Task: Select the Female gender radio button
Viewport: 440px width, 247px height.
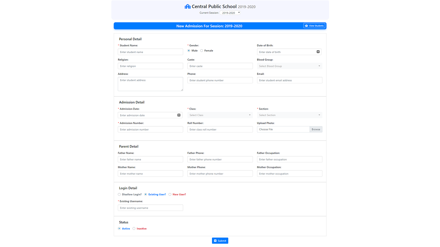Action: coord(202,51)
